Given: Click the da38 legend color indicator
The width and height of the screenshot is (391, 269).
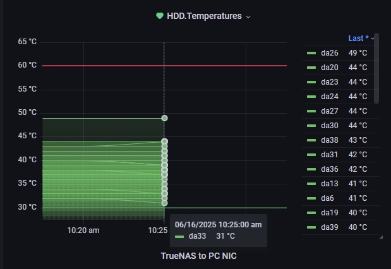Looking at the screenshot, I should tap(311, 140).
